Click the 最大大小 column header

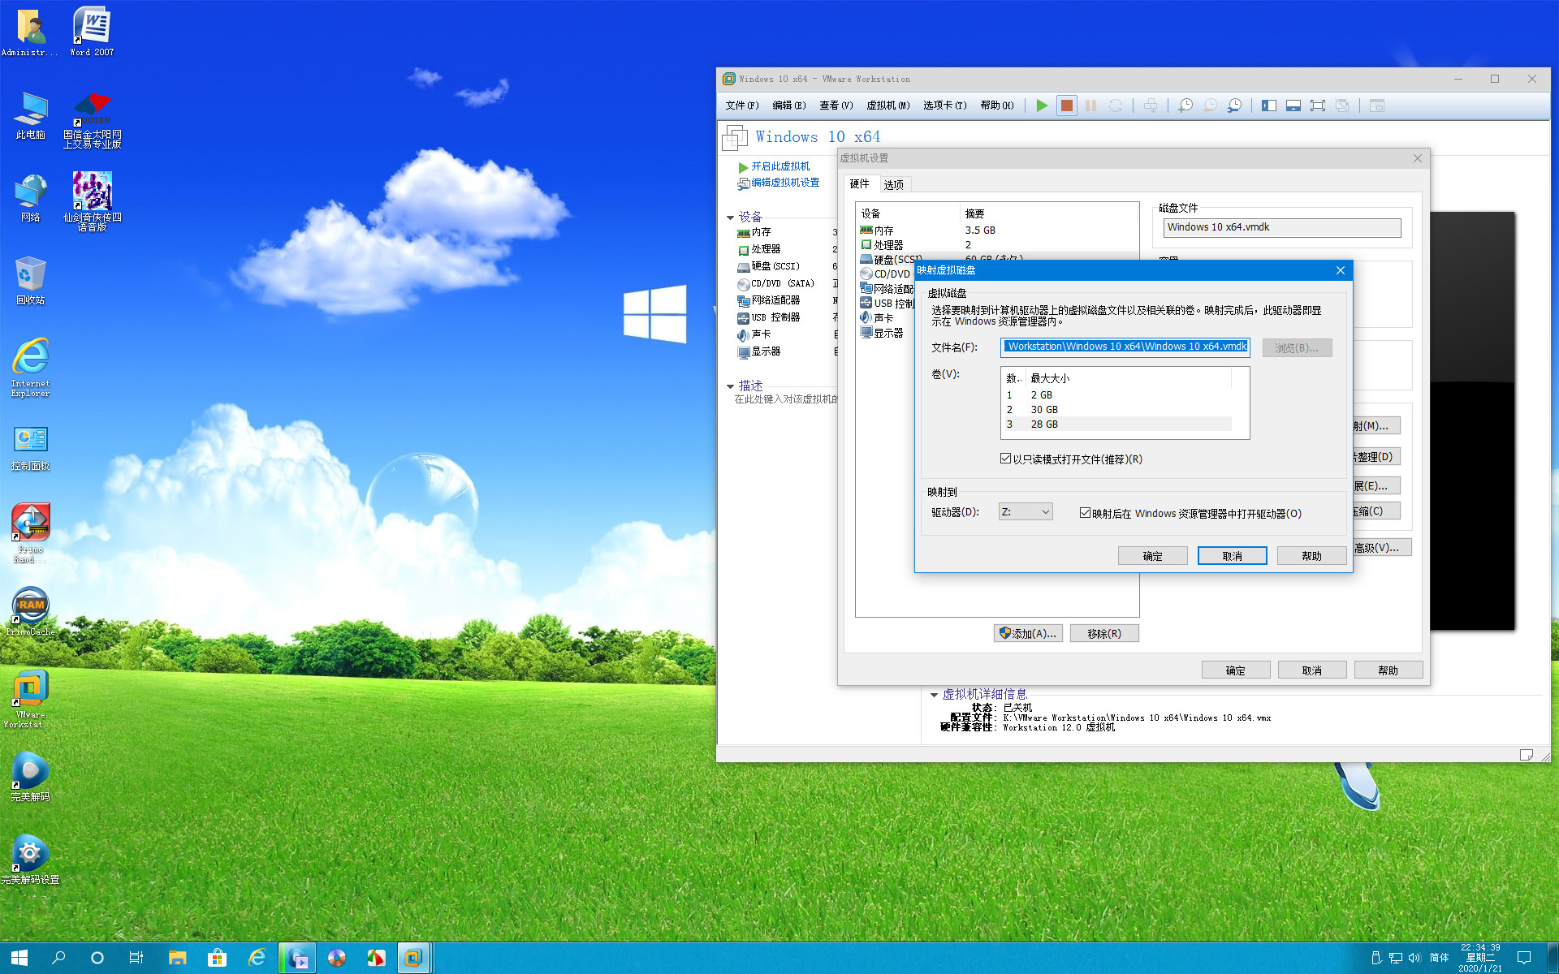coord(1129,378)
